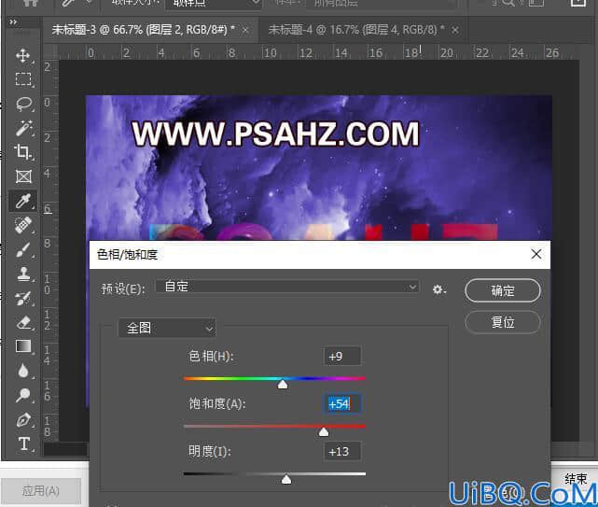598x507 pixels.
Task: Expand the toolbar with double-arrow icon
Action: pos(13,22)
